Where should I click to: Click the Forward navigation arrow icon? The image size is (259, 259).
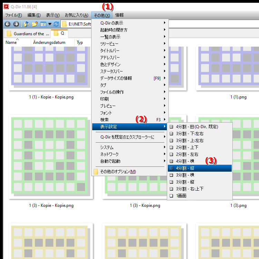pos(16,24)
